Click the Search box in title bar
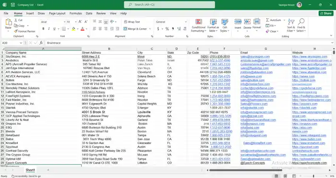 [x=169, y=4]
